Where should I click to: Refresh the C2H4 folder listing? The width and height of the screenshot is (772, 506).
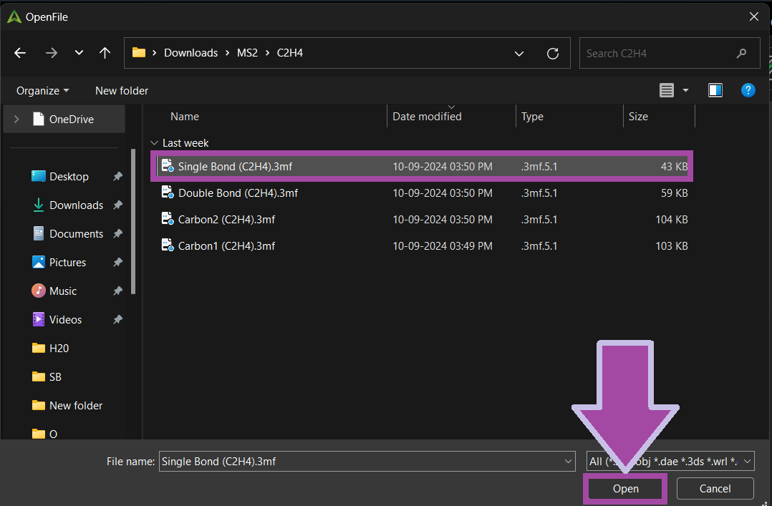click(552, 53)
